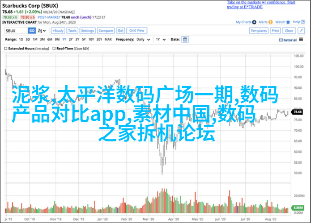
Task: Open the My Charts link
Action: point(243,22)
